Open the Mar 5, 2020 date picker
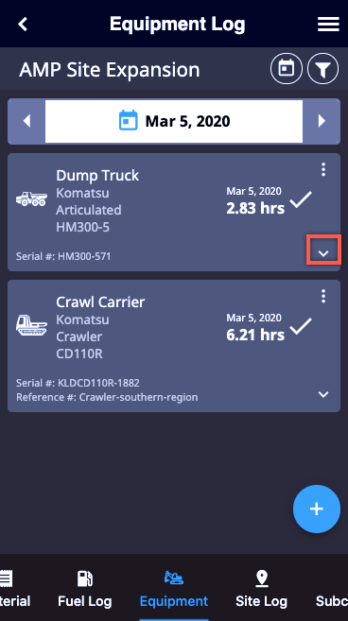348x621 pixels. tap(174, 121)
